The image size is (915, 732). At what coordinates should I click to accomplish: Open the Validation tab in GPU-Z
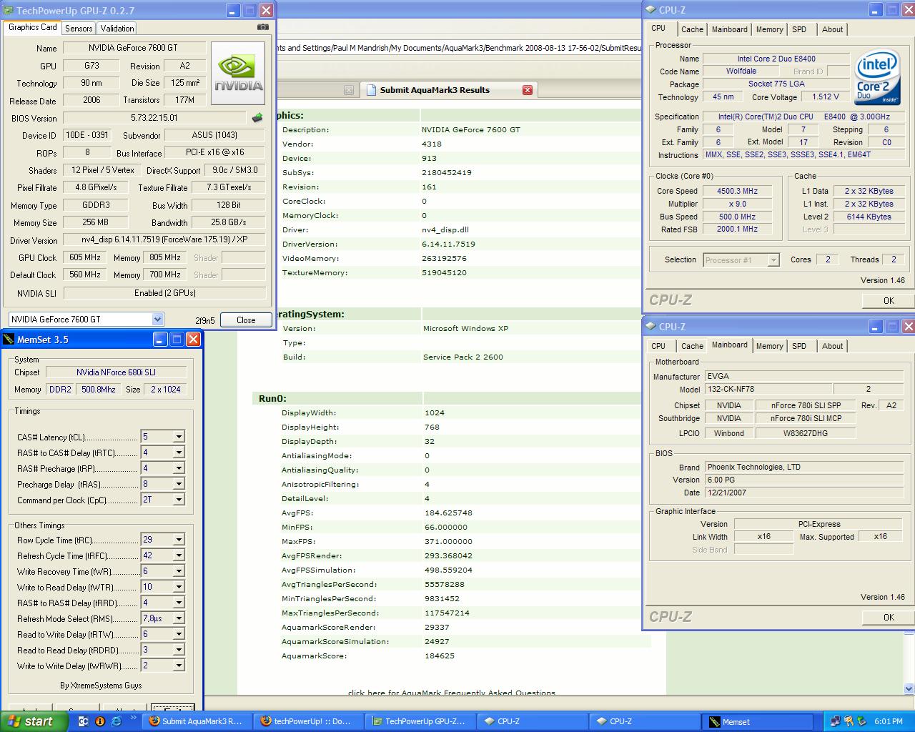(117, 28)
